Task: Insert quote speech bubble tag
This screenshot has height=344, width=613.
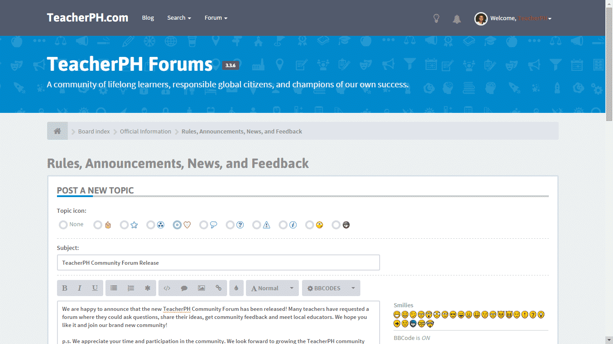Action: 184,288
